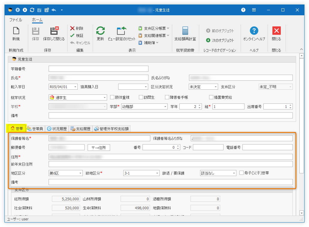Screen dimensions: 309x227
Task: Click the 電話番号 input field
Action: 267,148
